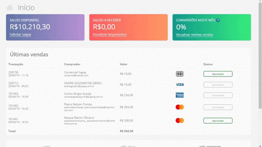Click the Mastercard icon for Kaique Martin Oliveira
The image size is (262, 147).
coord(179,120)
